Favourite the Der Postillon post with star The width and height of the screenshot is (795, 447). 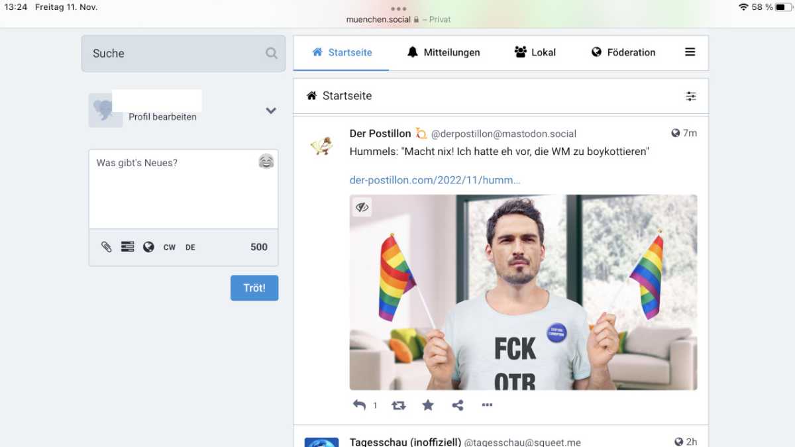click(x=428, y=405)
